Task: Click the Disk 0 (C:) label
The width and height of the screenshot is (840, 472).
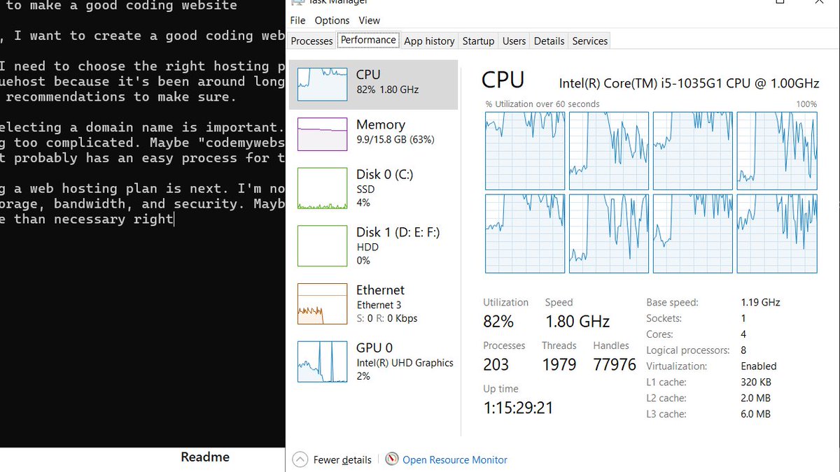Action: click(x=384, y=174)
